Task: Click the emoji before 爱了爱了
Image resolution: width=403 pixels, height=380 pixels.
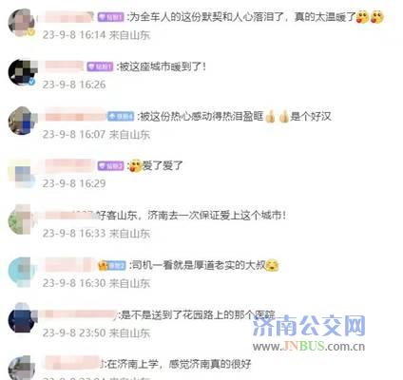Action: point(135,165)
